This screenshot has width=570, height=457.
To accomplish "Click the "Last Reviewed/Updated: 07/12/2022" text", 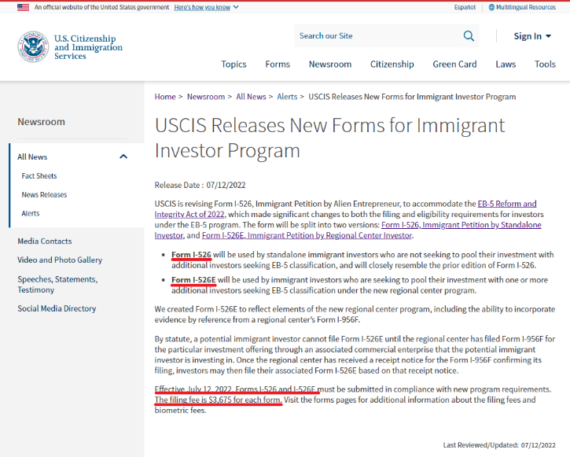I will [x=499, y=445].
